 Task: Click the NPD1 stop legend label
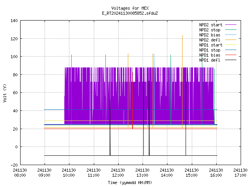pyautogui.click(x=210, y=50)
